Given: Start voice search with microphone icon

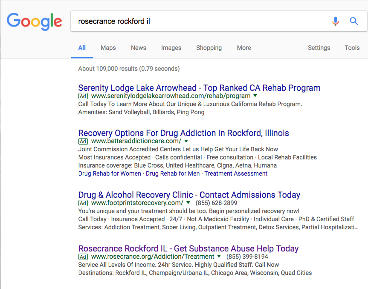Looking at the screenshot, I should click(336, 21).
